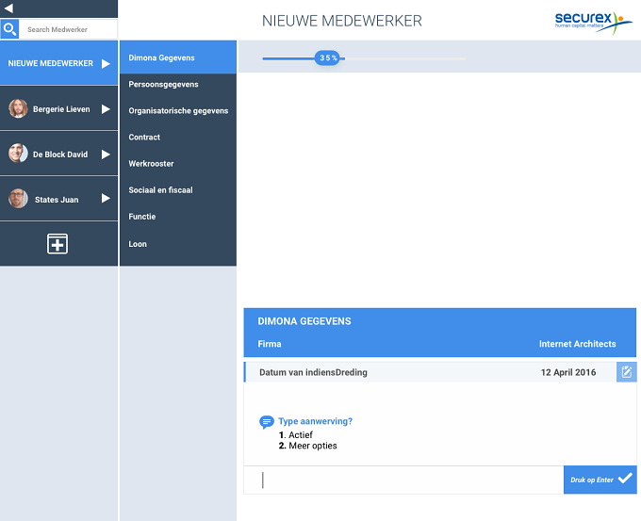Select the Dimona Gegevens menu item
This screenshot has height=521, width=641.
point(178,57)
